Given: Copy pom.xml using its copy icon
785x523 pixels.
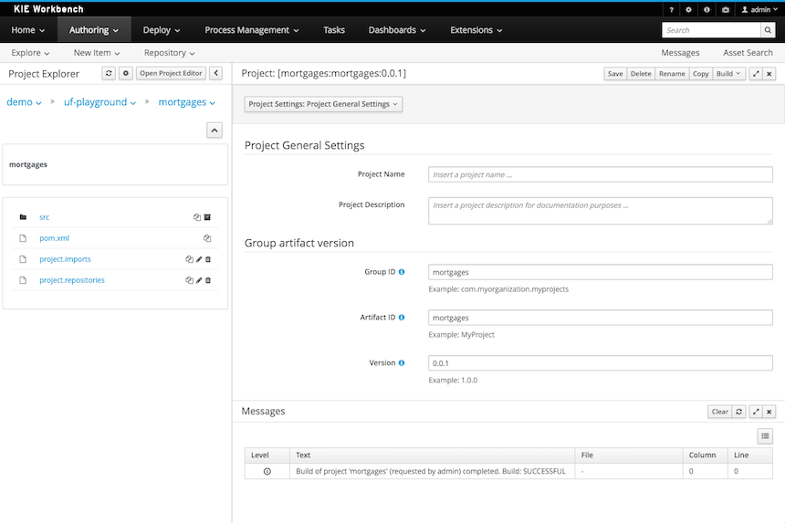Looking at the screenshot, I should click(x=207, y=238).
